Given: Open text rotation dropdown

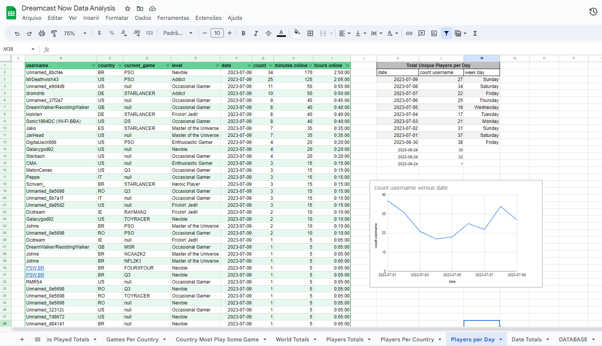Looking at the screenshot, I should (x=393, y=33).
